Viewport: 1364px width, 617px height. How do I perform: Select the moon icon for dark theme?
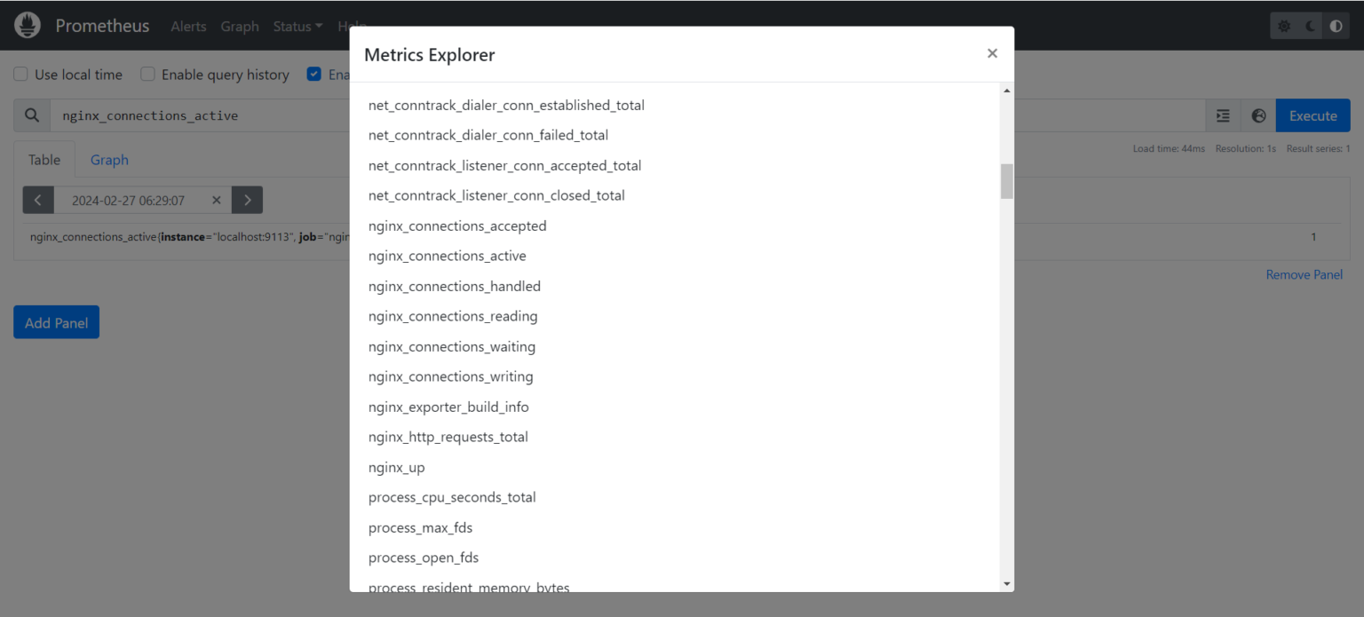click(x=1309, y=25)
